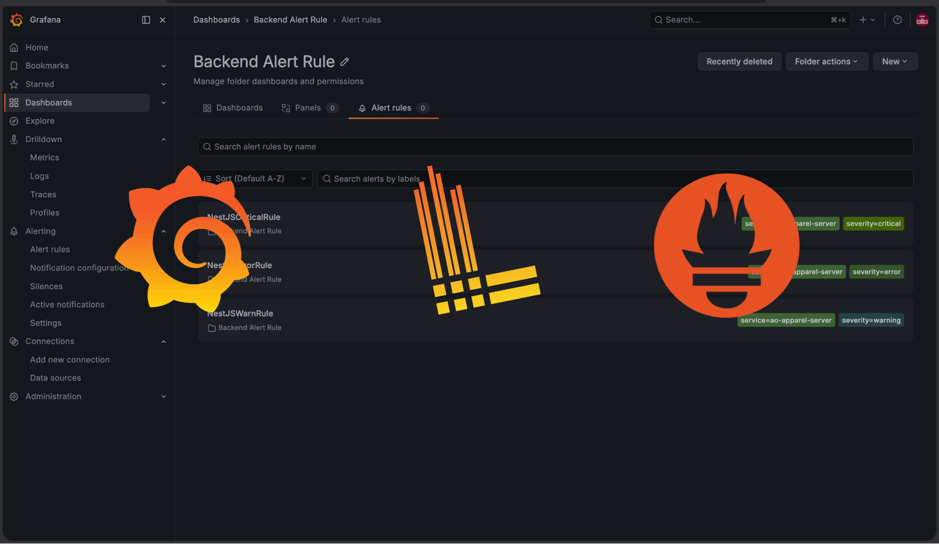Open Alert rules in the sidebar

50,249
